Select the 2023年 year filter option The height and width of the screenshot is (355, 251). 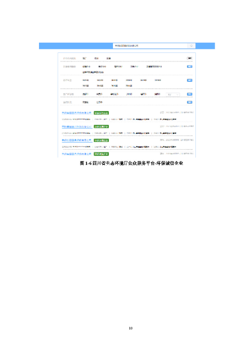[x=86, y=80]
